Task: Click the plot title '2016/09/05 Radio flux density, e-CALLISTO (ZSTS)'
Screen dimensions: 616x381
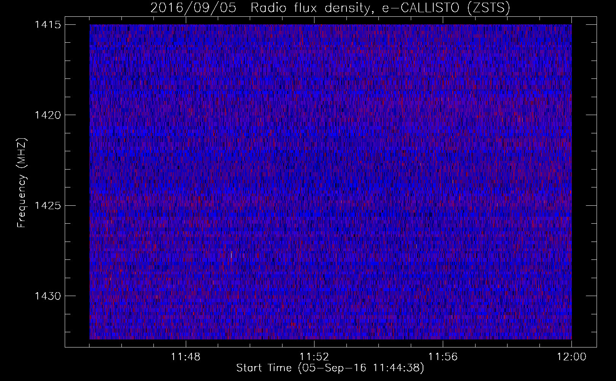Action: tap(330, 8)
